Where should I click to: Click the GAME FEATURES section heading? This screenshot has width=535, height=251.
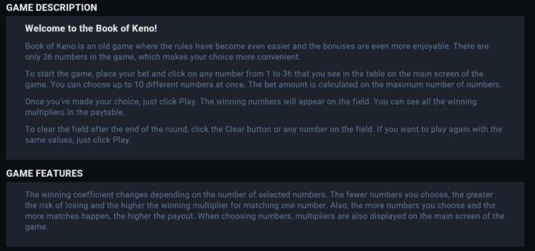[44, 173]
